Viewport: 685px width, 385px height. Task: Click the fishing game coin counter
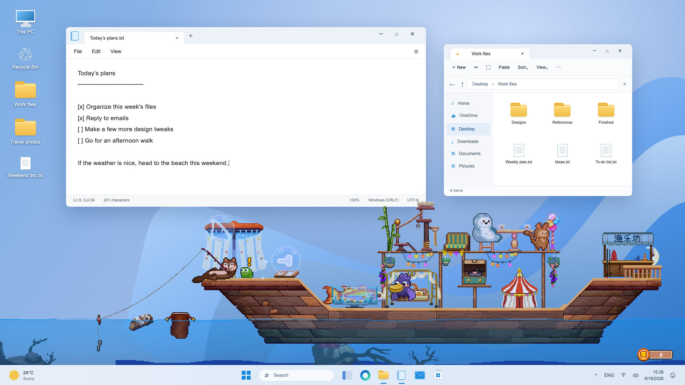click(x=655, y=355)
